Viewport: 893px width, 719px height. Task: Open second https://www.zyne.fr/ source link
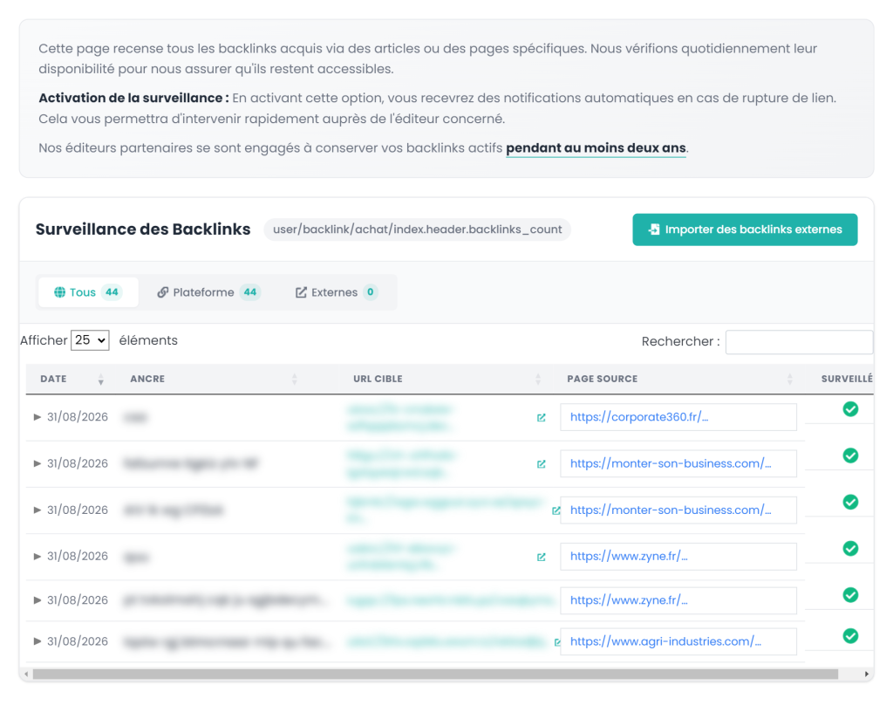629,600
